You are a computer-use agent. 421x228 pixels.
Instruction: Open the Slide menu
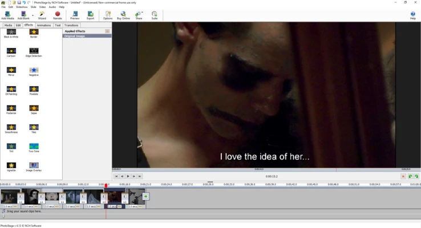click(x=34, y=7)
